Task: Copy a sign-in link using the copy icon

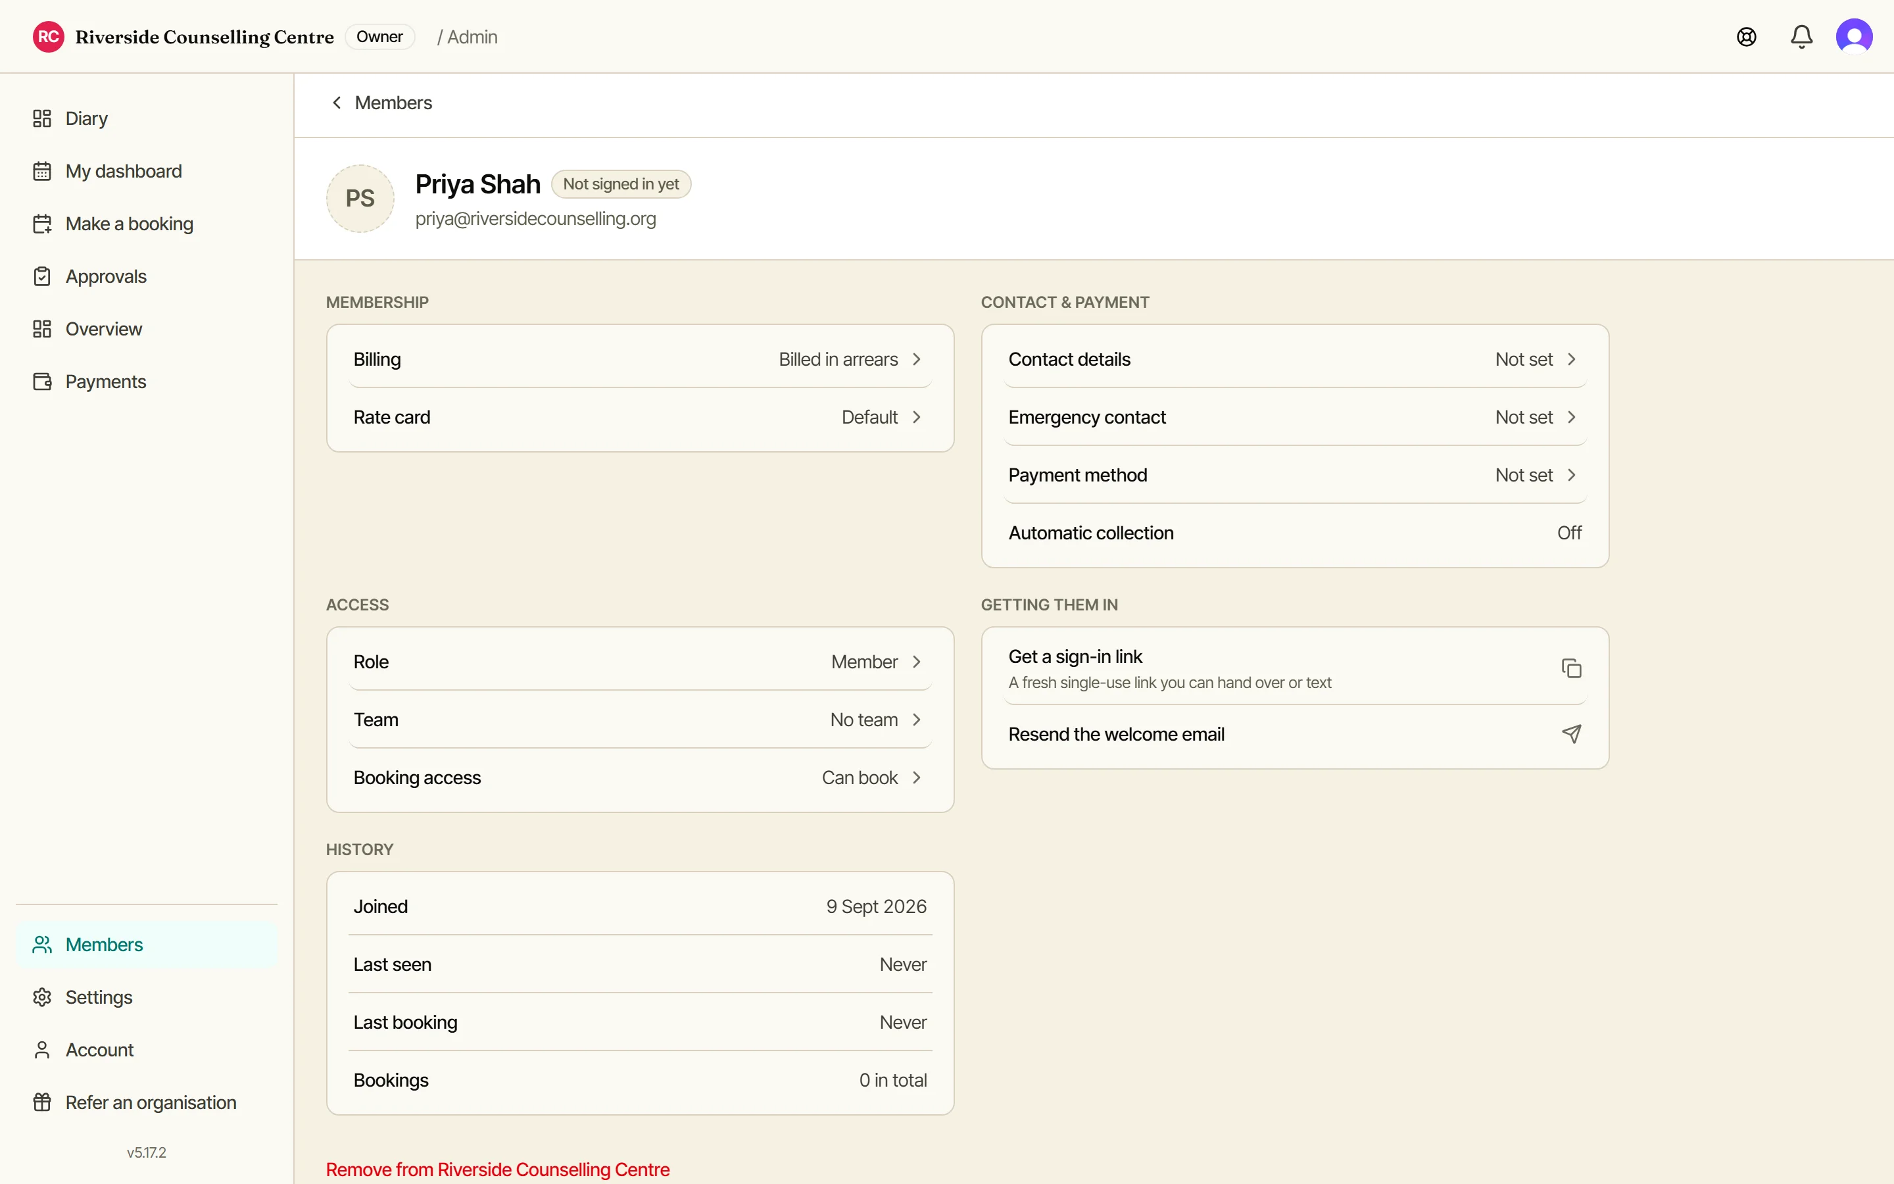Action: coord(1570,668)
